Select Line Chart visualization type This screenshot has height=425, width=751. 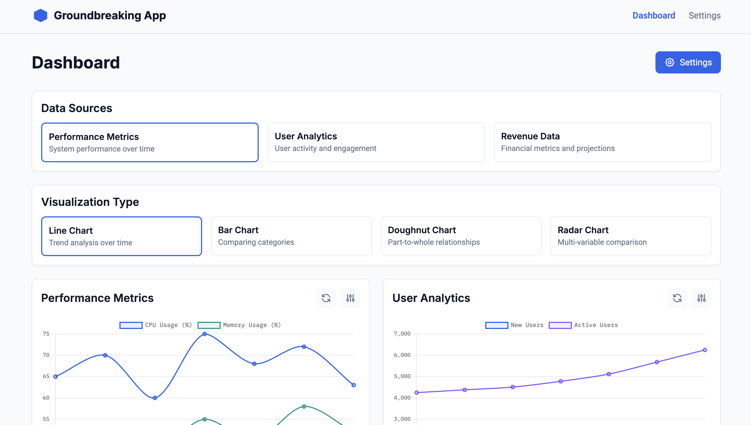point(121,236)
